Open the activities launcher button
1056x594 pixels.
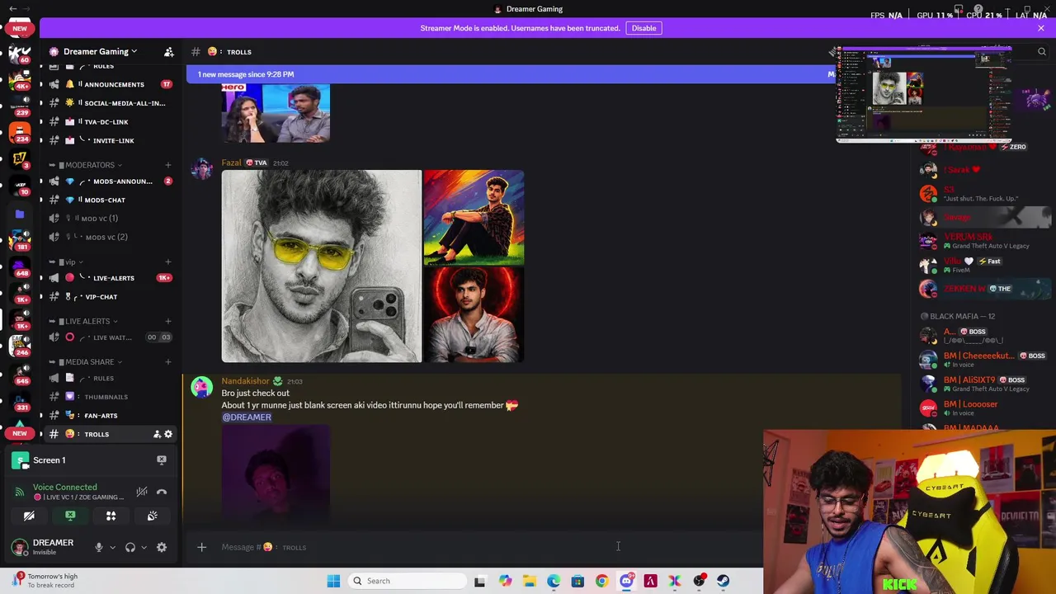[x=111, y=516]
